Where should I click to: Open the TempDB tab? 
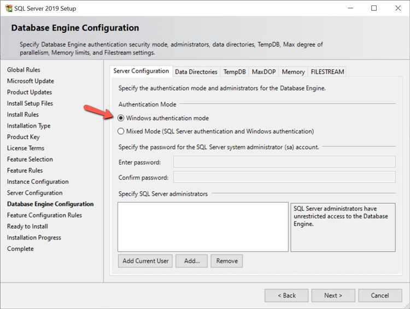coord(235,72)
